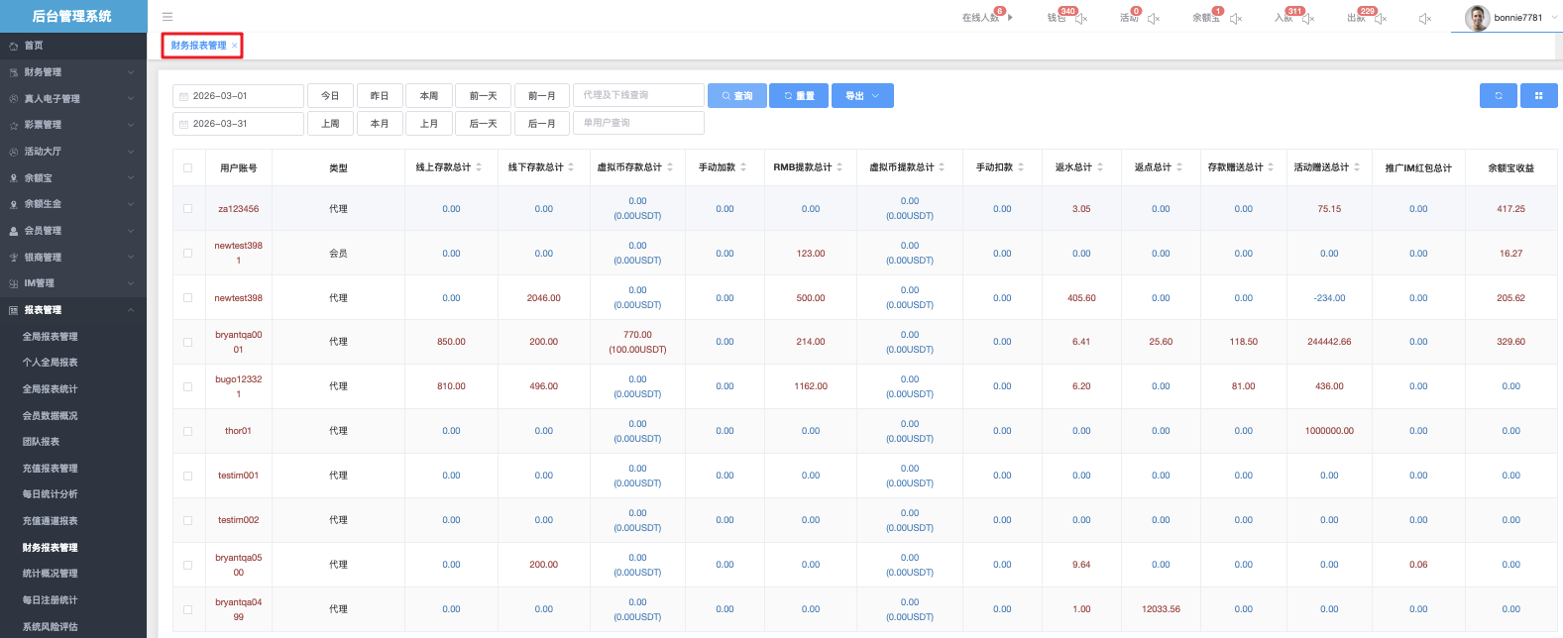Expand the 会员管理 sidebar menu
Viewport: 1563px width, 638px height.
click(69, 231)
